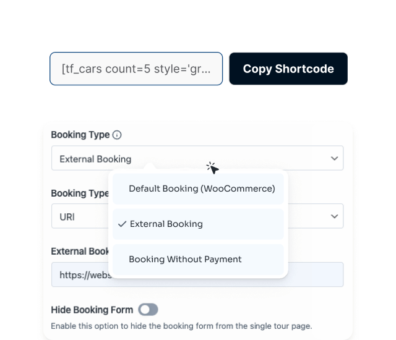The image size is (396, 340).
Task: Click the chevron arrow on the External Booking dropdown
Action: point(334,159)
